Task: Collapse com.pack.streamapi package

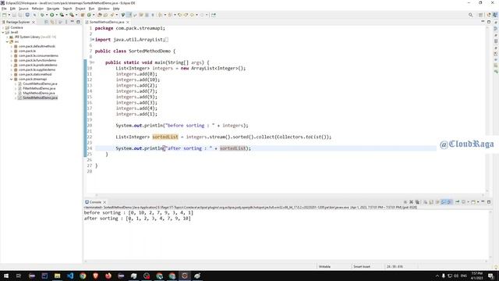Action: tap(12, 79)
